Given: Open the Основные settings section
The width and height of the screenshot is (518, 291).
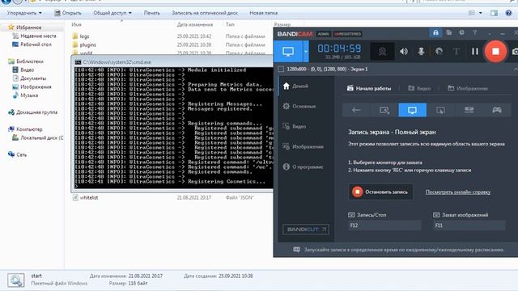Looking at the screenshot, I should [x=299, y=106].
